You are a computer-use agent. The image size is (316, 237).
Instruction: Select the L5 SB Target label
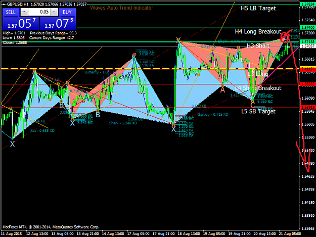pyautogui.click(x=258, y=111)
